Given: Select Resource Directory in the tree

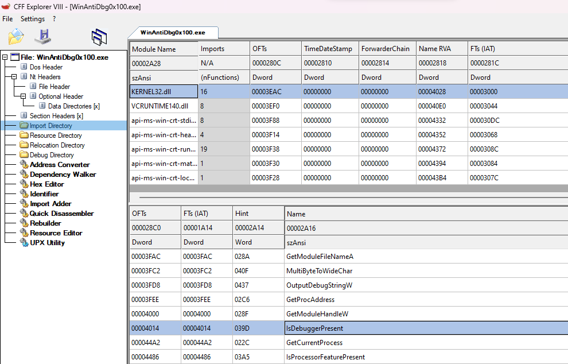Looking at the screenshot, I should click(x=56, y=135).
